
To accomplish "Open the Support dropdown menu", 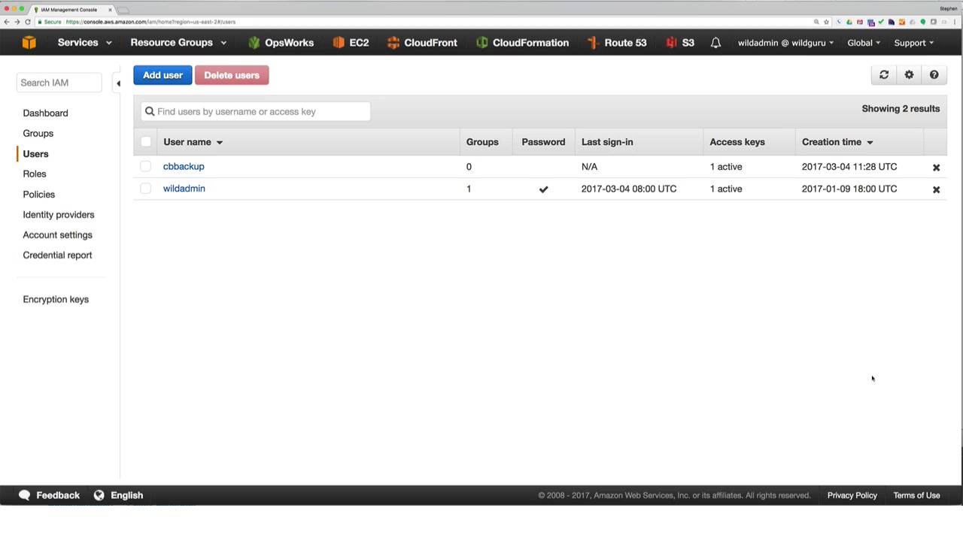I will coord(913,43).
